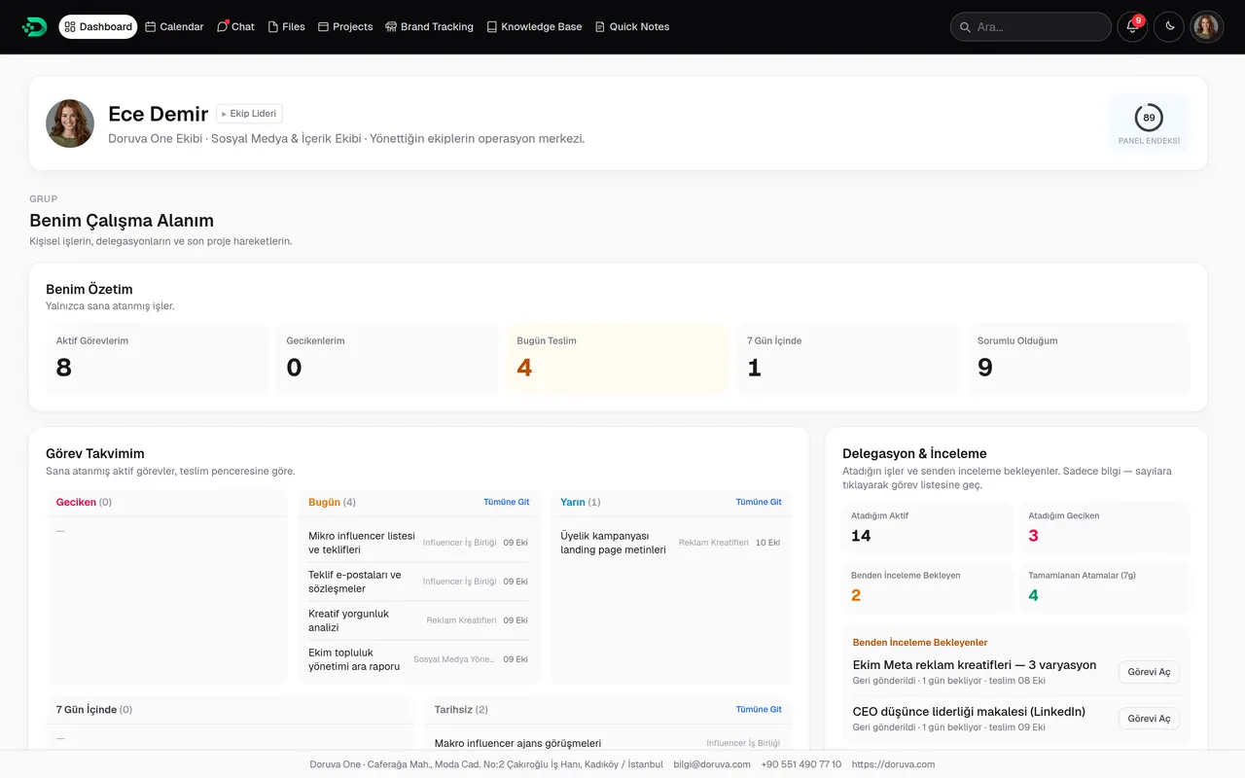Open the Aktif Görevlerim 8 card

tap(157, 359)
